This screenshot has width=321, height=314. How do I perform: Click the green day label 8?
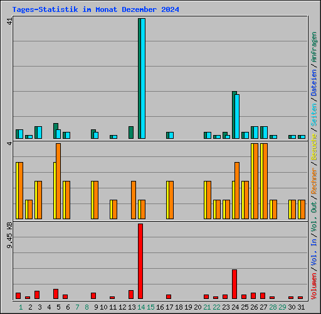[x=87, y=307]
